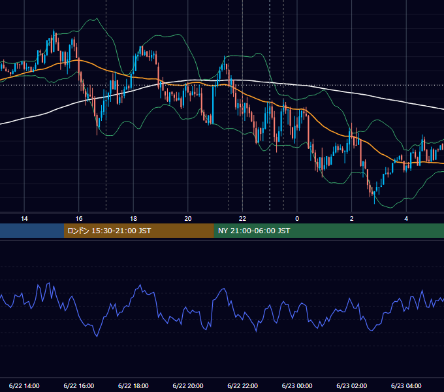Click the blue session band before London
444x392 pixels.
pos(32,231)
